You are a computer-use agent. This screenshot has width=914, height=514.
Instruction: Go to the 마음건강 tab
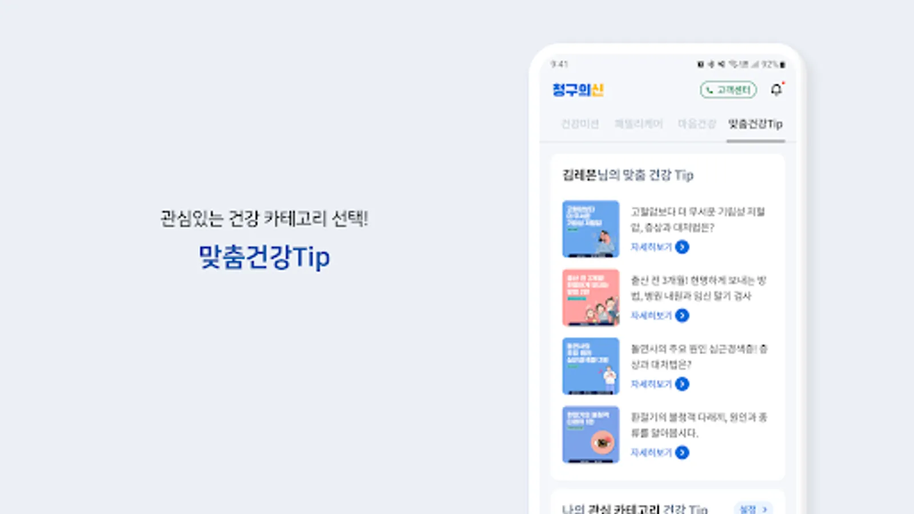click(697, 124)
